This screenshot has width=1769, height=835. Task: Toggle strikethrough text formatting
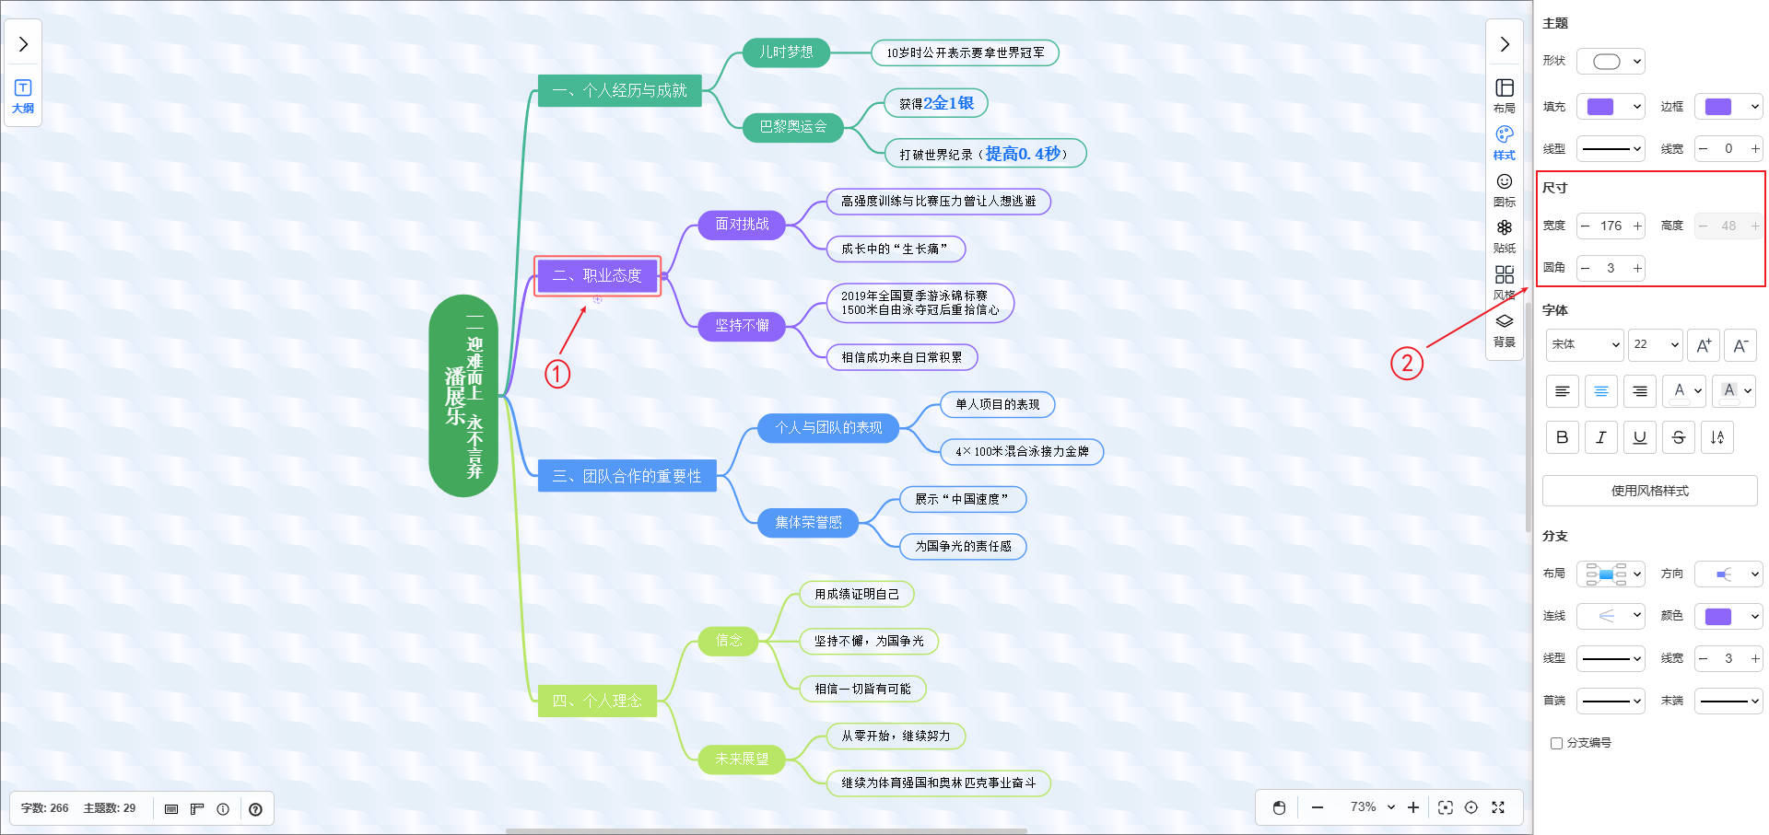point(1678,437)
